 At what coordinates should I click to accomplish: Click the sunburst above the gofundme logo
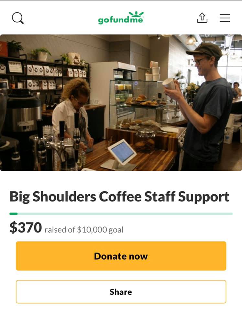[x=136, y=14]
